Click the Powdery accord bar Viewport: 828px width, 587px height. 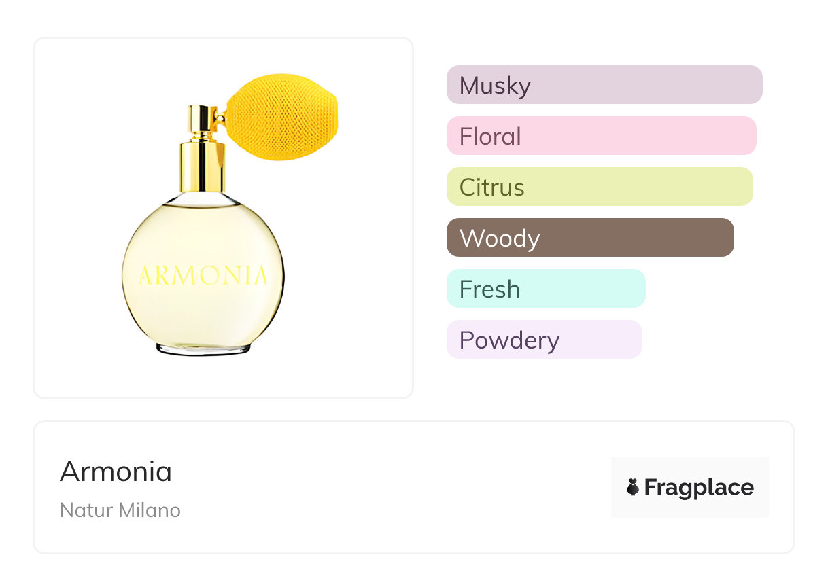pyautogui.click(x=544, y=340)
